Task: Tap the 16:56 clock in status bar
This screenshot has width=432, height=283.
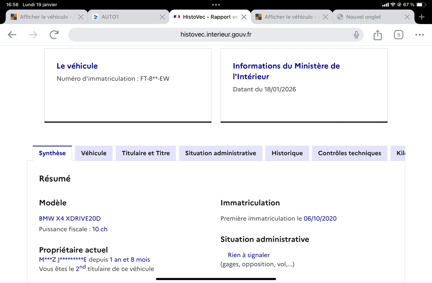Action: 12,5
